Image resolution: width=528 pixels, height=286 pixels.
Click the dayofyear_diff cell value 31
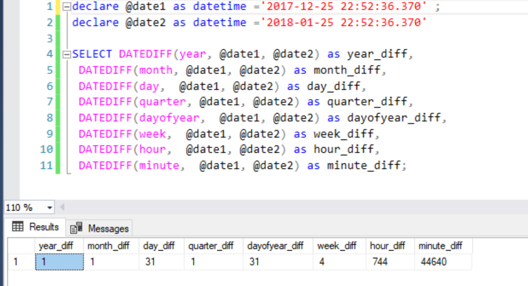pyautogui.click(x=278, y=262)
